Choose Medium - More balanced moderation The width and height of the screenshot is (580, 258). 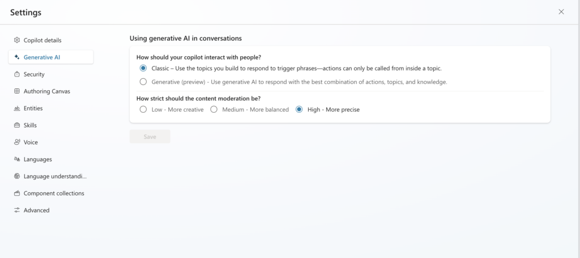pos(214,109)
